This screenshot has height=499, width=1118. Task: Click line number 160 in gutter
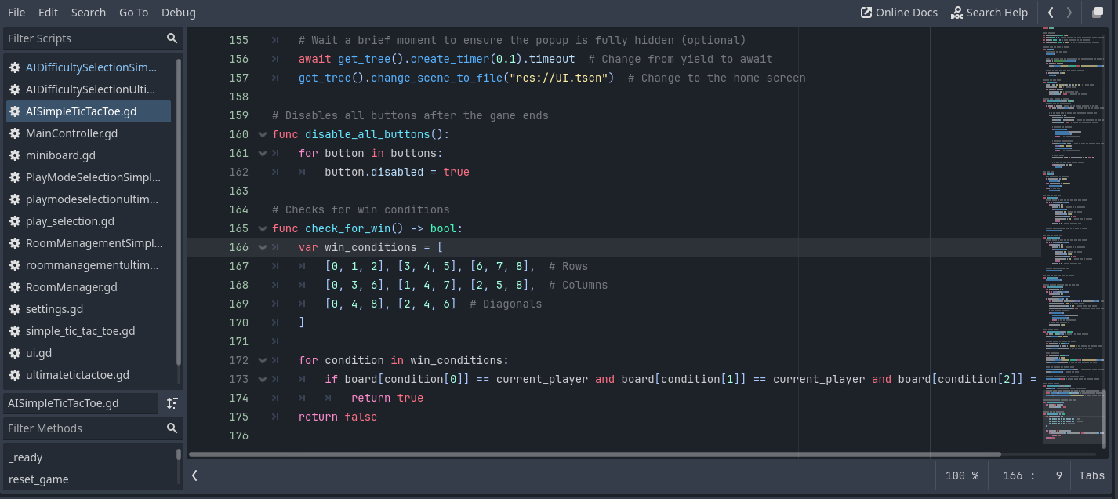tap(238, 134)
